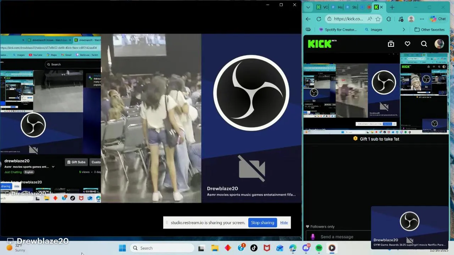This screenshot has width=454, height=255.
Task: Open Edge Settings and more menu
Action: pyautogui.click(x=422, y=19)
